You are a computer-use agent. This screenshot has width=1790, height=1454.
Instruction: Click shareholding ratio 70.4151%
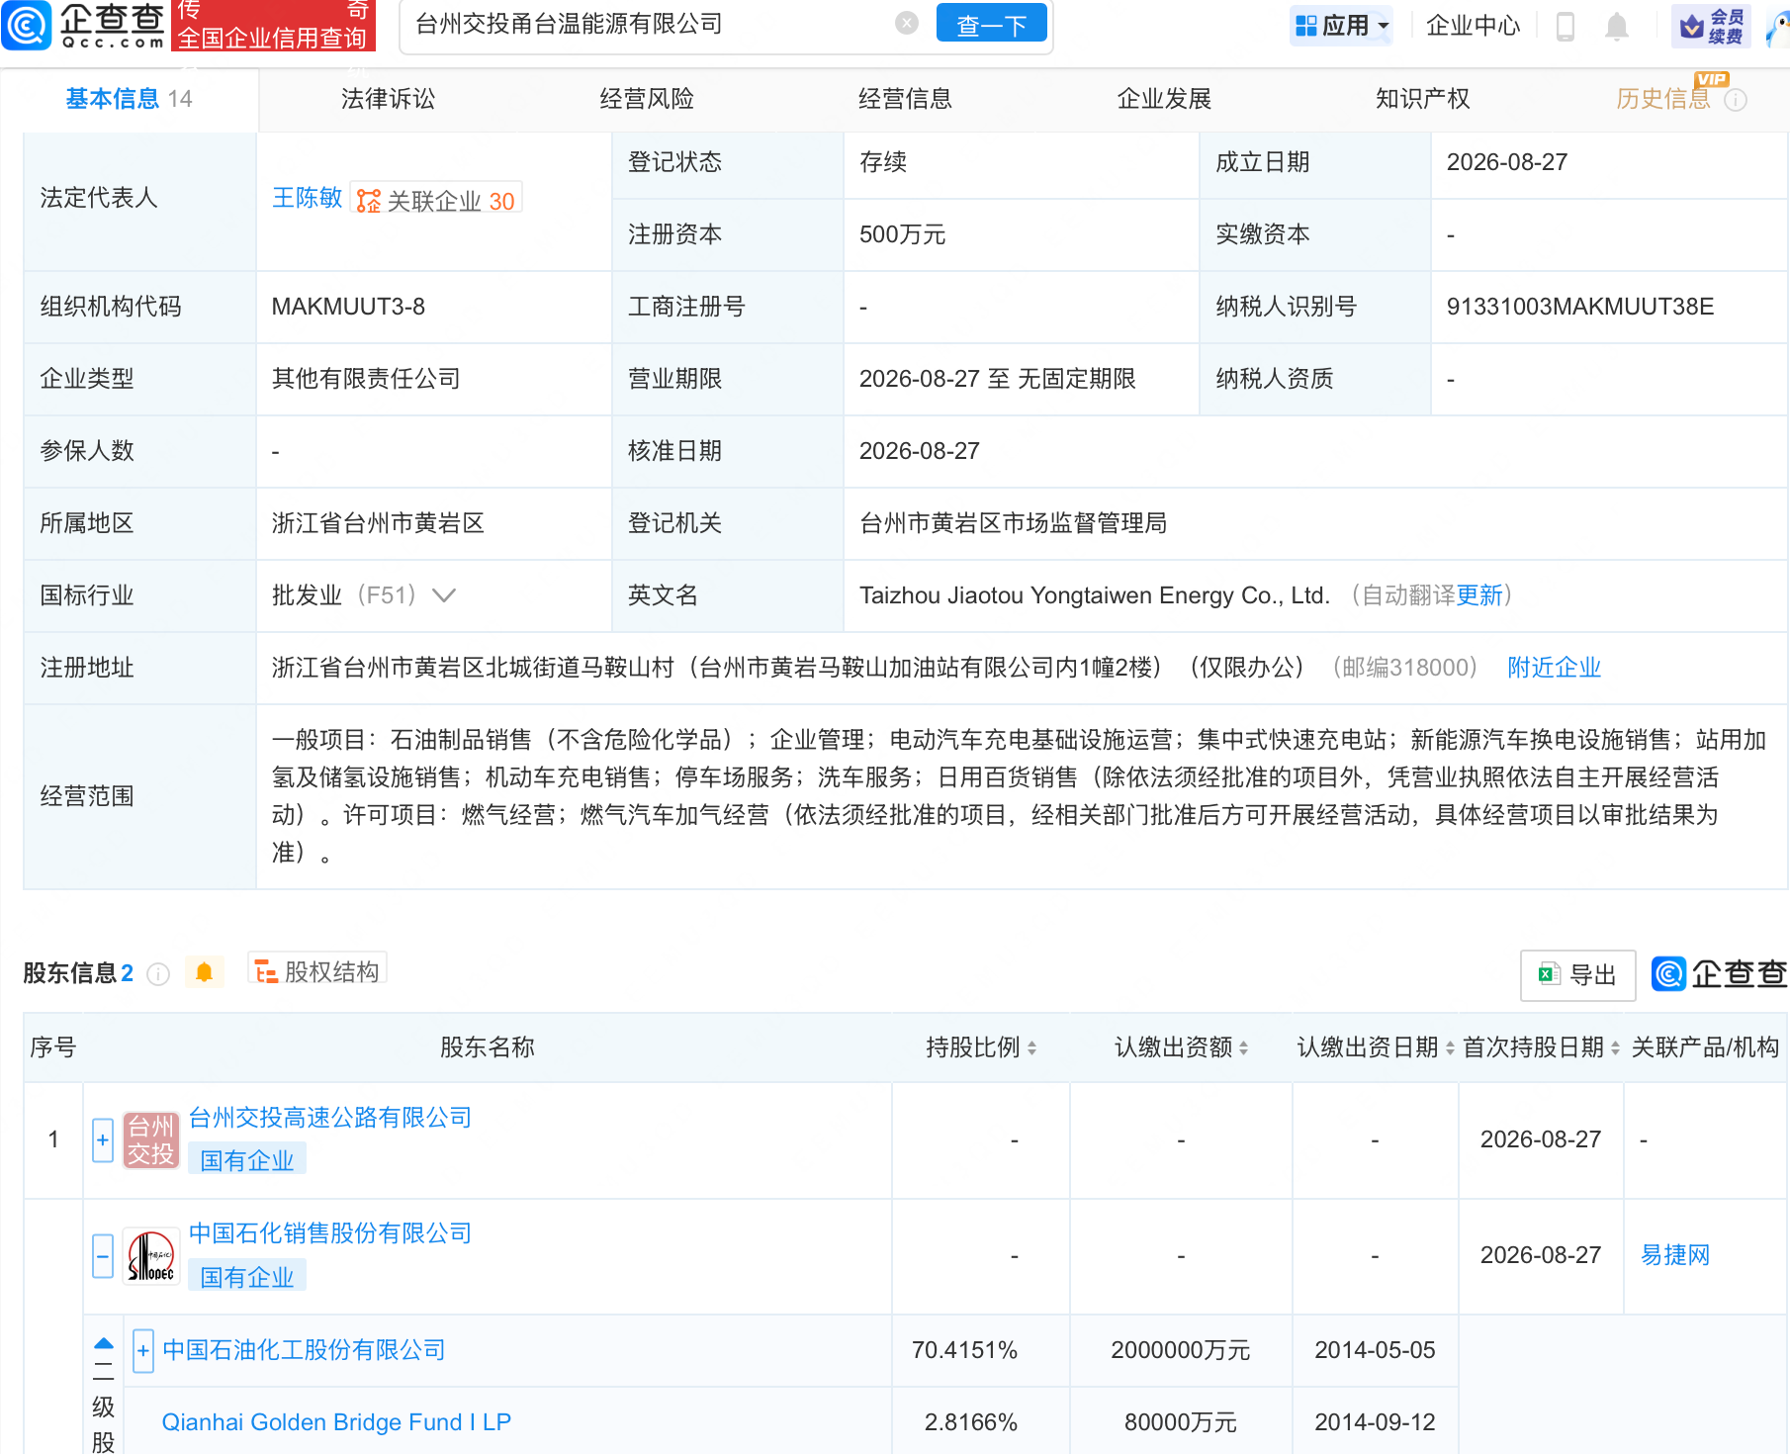[x=964, y=1350]
